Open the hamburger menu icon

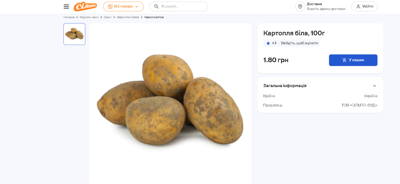[66, 7]
